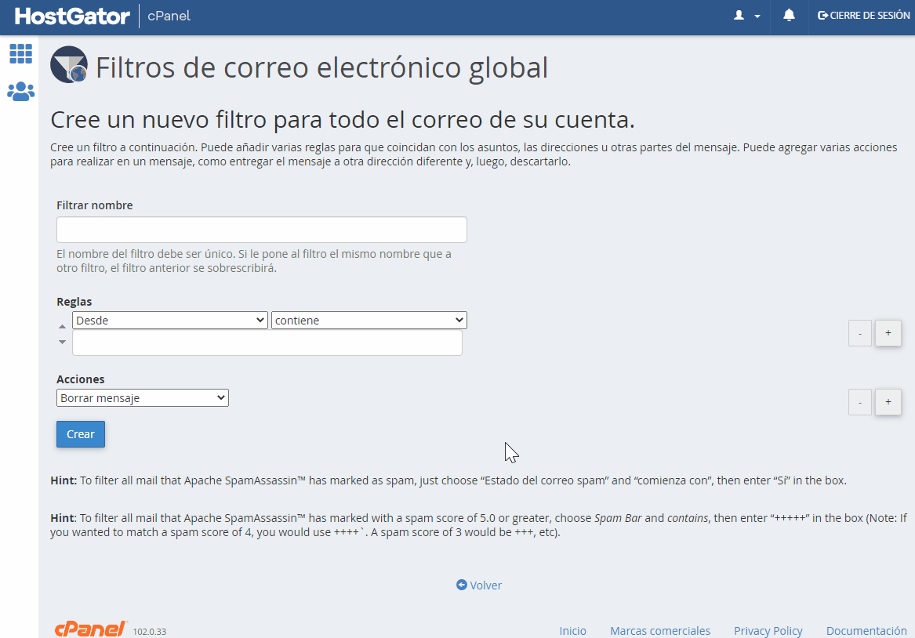Image resolution: width=915 pixels, height=638 pixels.
Task: Open the contiene operator dropdown
Action: (x=369, y=320)
